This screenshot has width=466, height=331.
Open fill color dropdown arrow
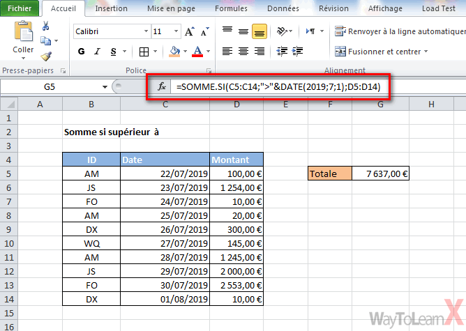[185, 52]
